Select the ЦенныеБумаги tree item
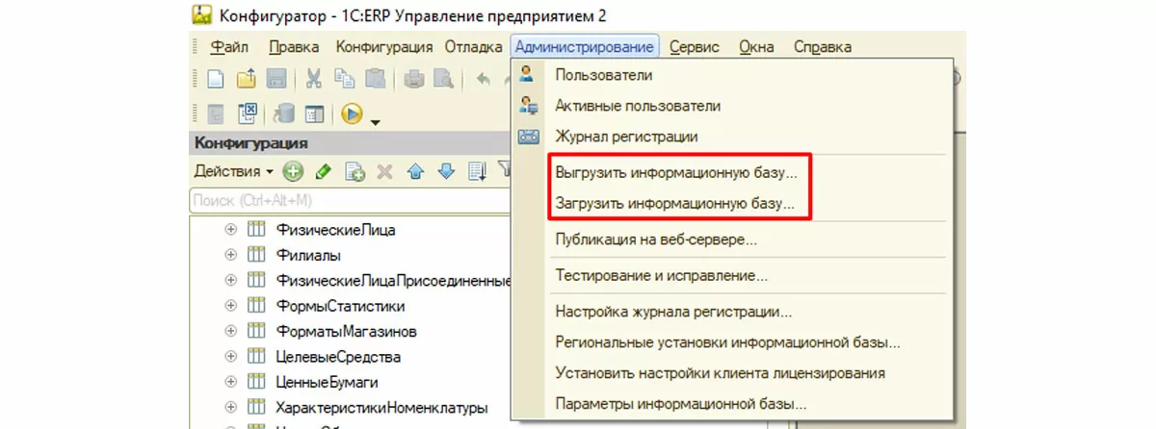Screen dimensions: 1156x429 pos(328,382)
